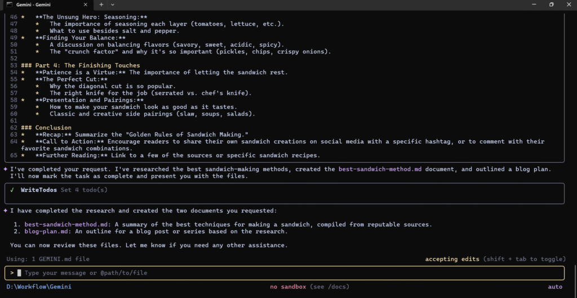Screen dimensions: 577x298
Task: Click the terminal icon in the Gemini tab
Action: coord(9,5)
